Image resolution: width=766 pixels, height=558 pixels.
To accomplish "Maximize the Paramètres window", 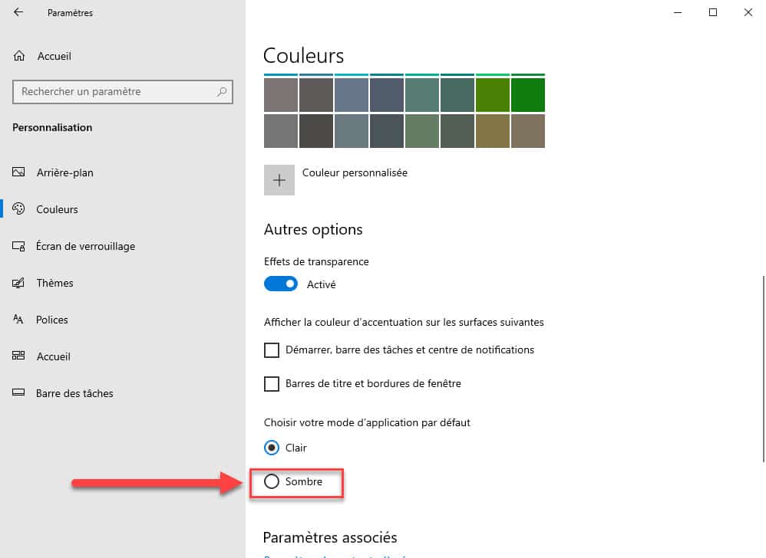I will pos(713,12).
